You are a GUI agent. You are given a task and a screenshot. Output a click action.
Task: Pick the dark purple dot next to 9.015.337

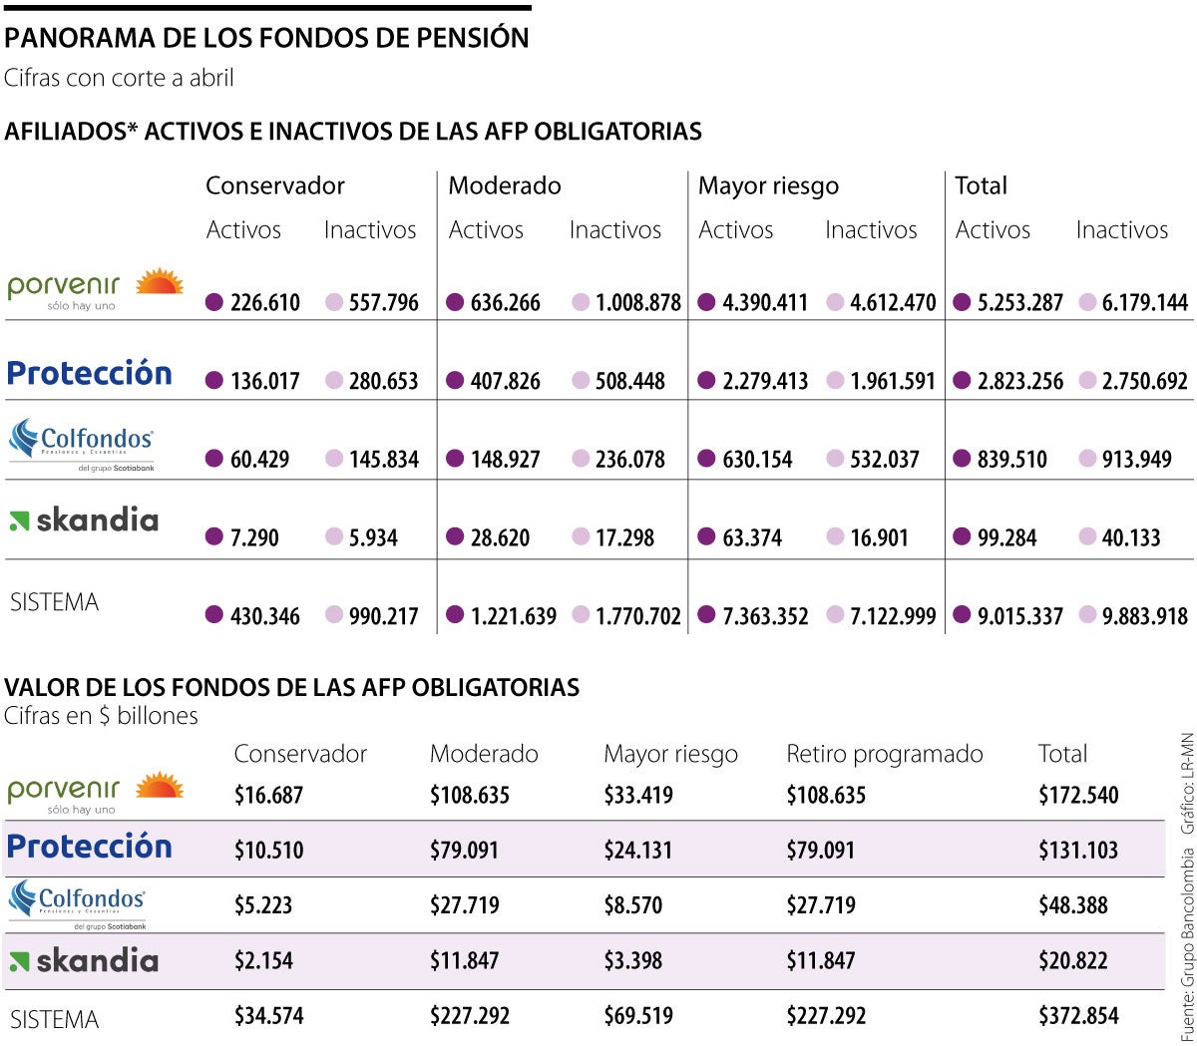(x=962, y=615)
